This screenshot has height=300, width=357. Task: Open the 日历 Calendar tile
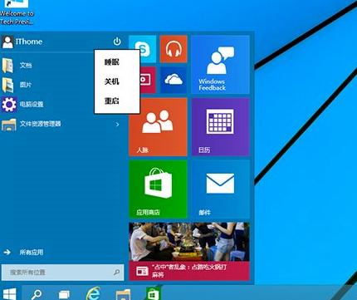coord(220,127)
